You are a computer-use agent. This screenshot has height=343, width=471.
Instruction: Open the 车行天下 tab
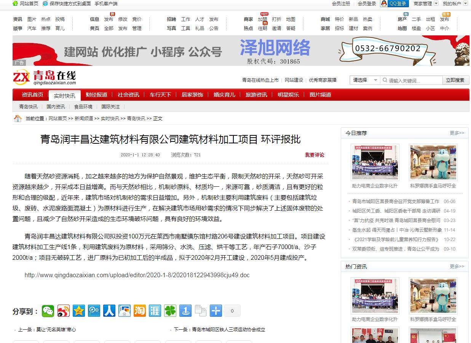tap(160, 95)
